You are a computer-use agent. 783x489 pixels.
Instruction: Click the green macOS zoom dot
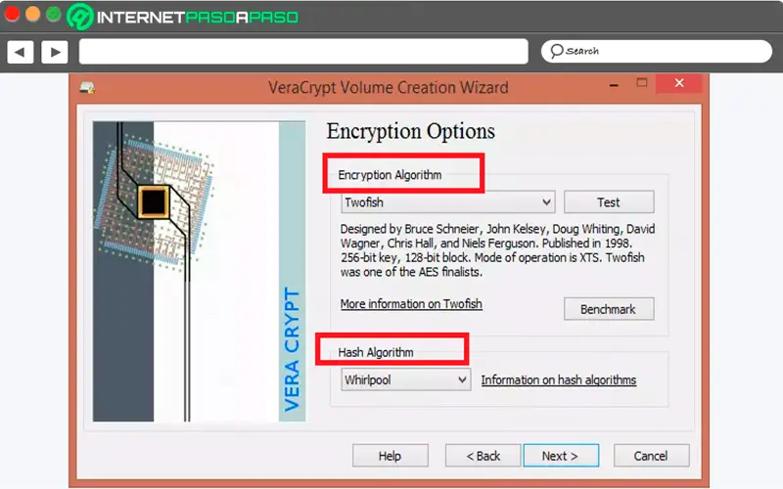(54, 14)
